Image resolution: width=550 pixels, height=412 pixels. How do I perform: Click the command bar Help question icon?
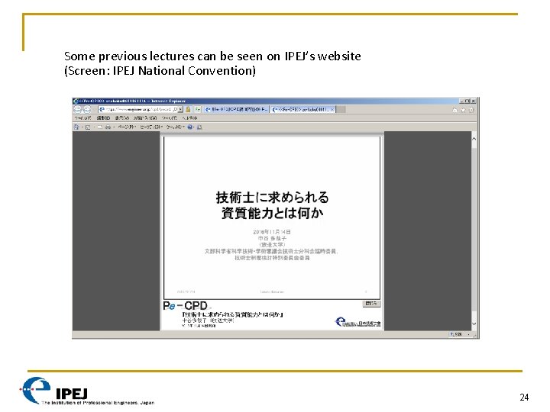click(190, 127)
